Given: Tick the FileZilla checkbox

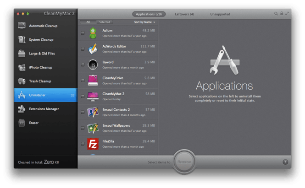Looking at the screenshot, I should [x=83, y=144].
